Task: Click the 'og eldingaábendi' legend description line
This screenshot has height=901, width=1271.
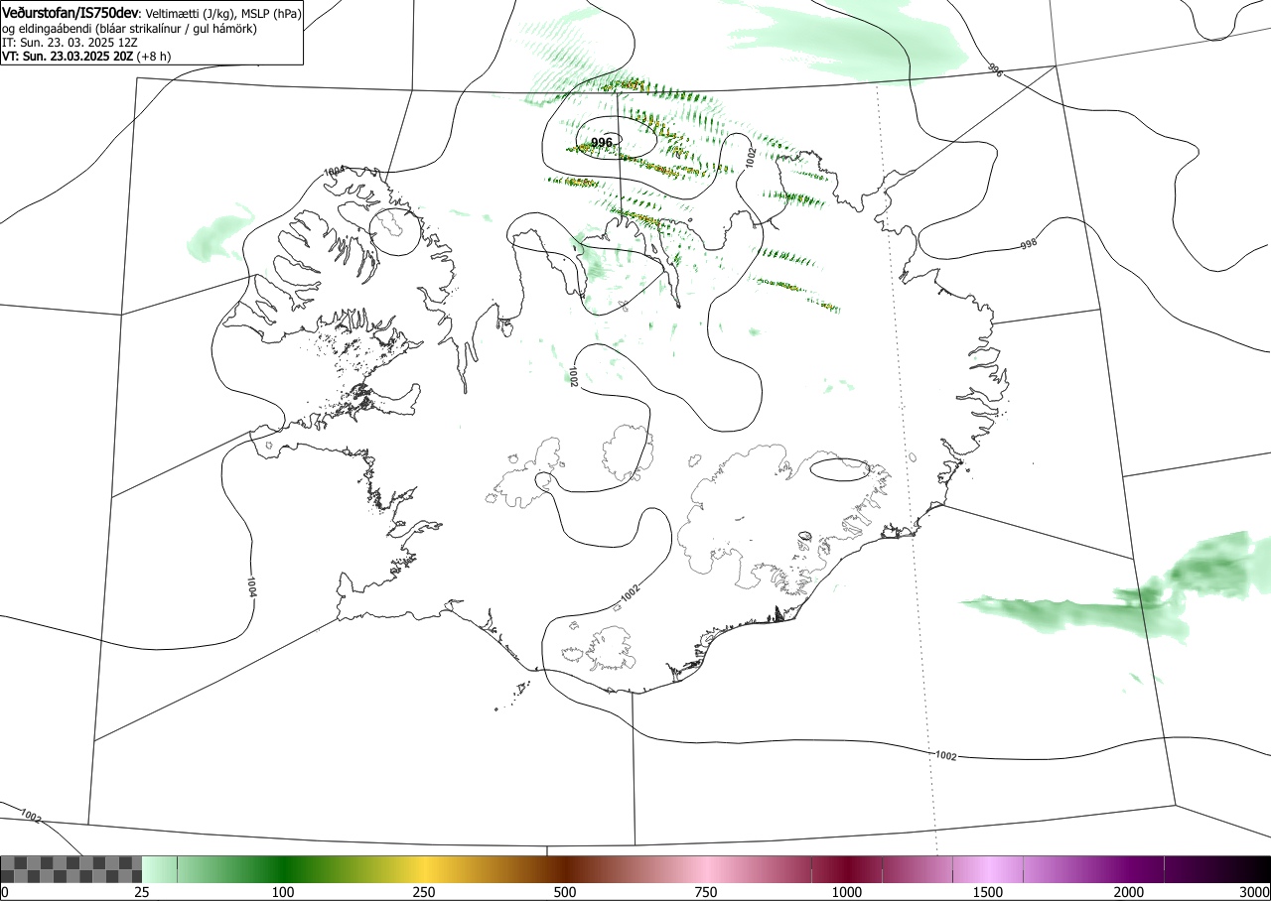Action: pos(129,29)
